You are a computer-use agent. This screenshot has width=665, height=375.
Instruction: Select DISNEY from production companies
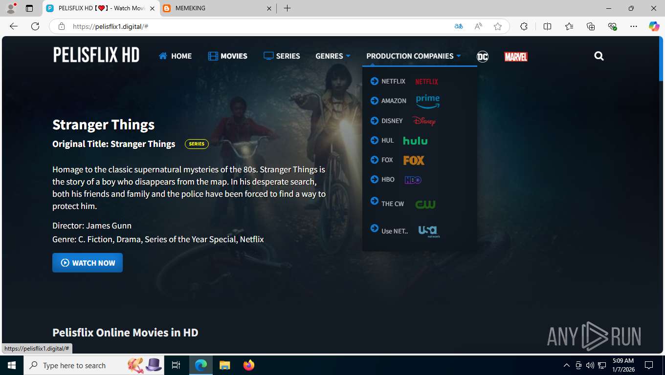click(x=392, y=121)
